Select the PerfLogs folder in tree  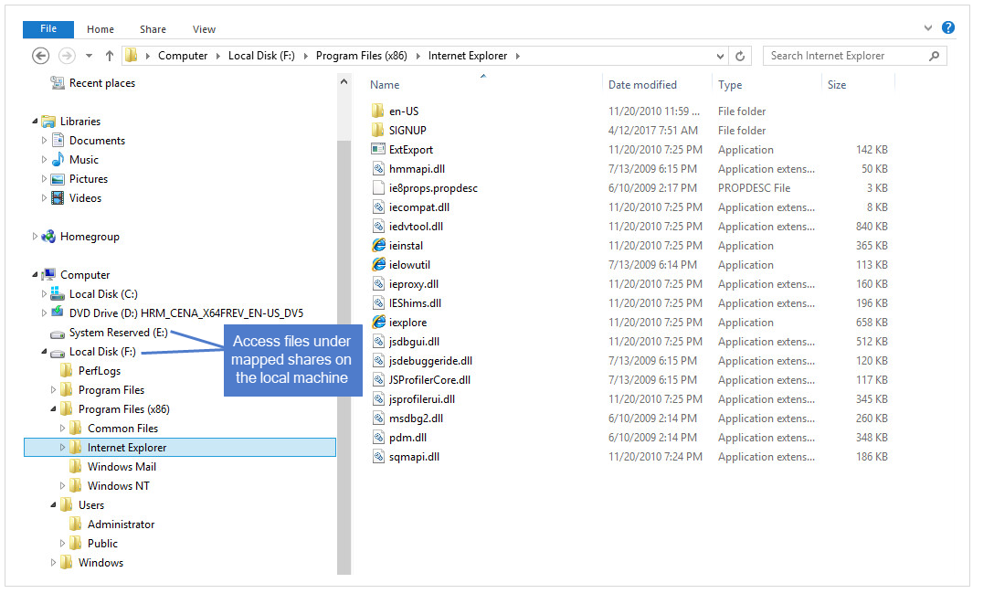click(x=100, y=371)
